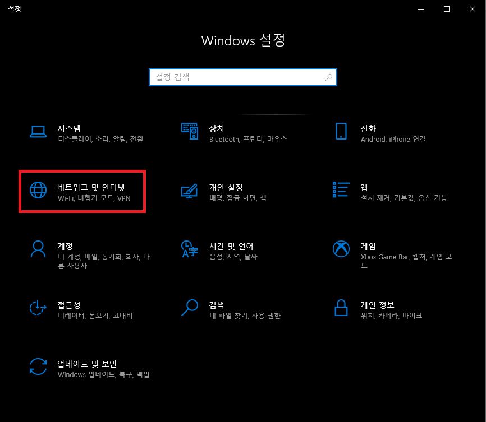Screen dimensions: 486x422
Task: Click the text 배경, 잠금 화면, 색
Action: point(238,198)
